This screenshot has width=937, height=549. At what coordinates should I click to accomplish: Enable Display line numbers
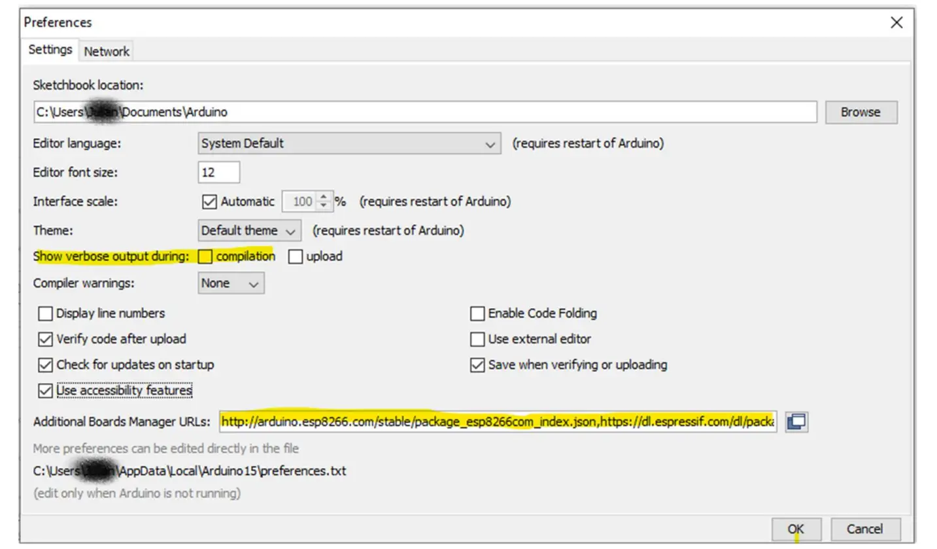tap(44, 313)
